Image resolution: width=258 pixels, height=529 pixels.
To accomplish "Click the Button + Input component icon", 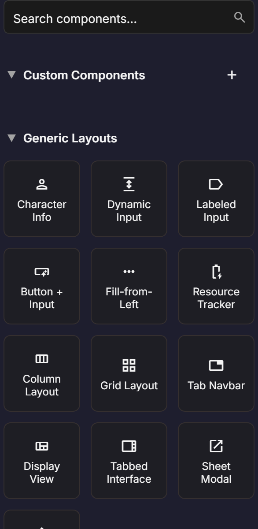I will pyautogui.click(x=42, y=271).
